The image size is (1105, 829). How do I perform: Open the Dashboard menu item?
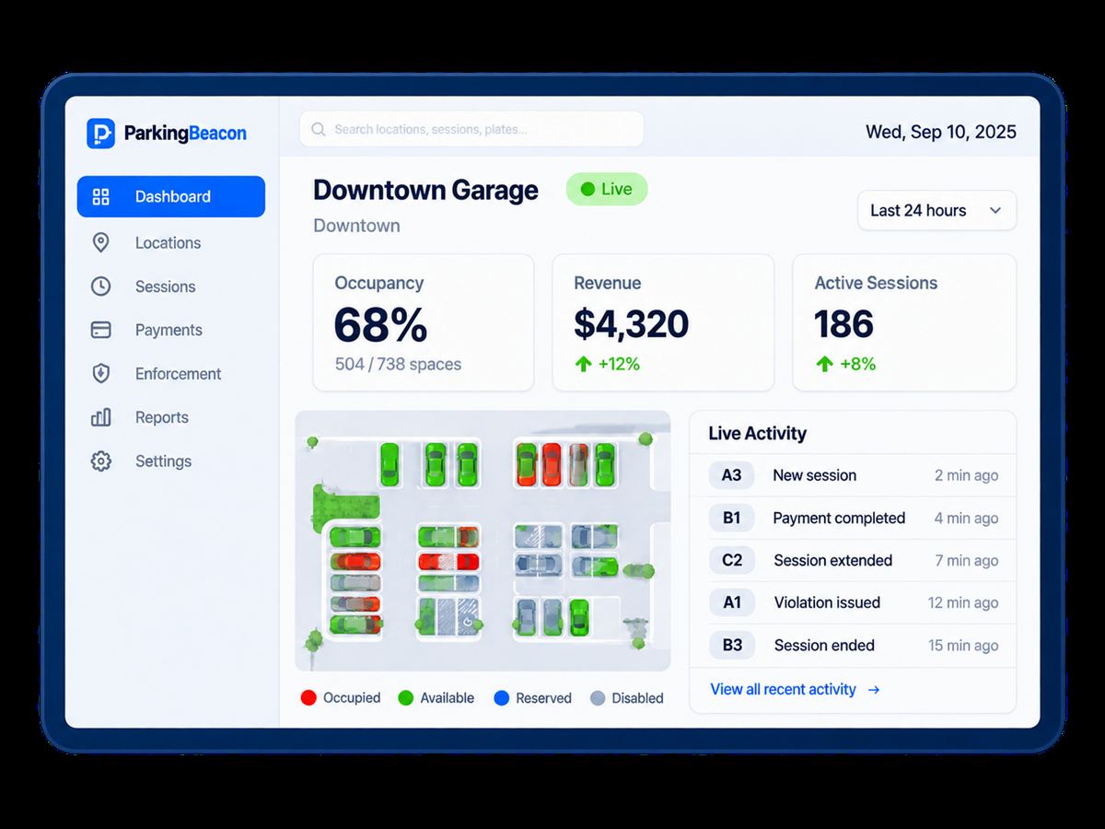pyautogui.click(x=171, y=196)
